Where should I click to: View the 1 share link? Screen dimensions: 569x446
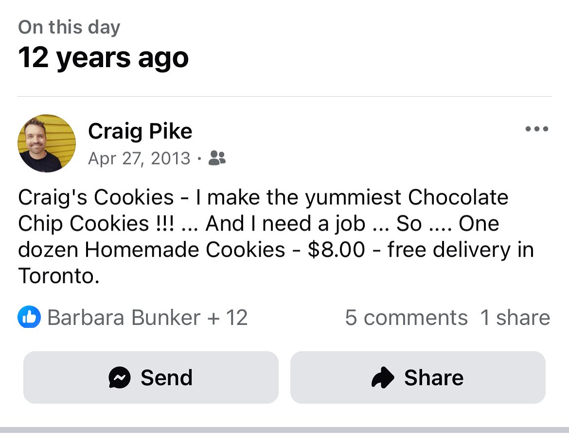515,318
